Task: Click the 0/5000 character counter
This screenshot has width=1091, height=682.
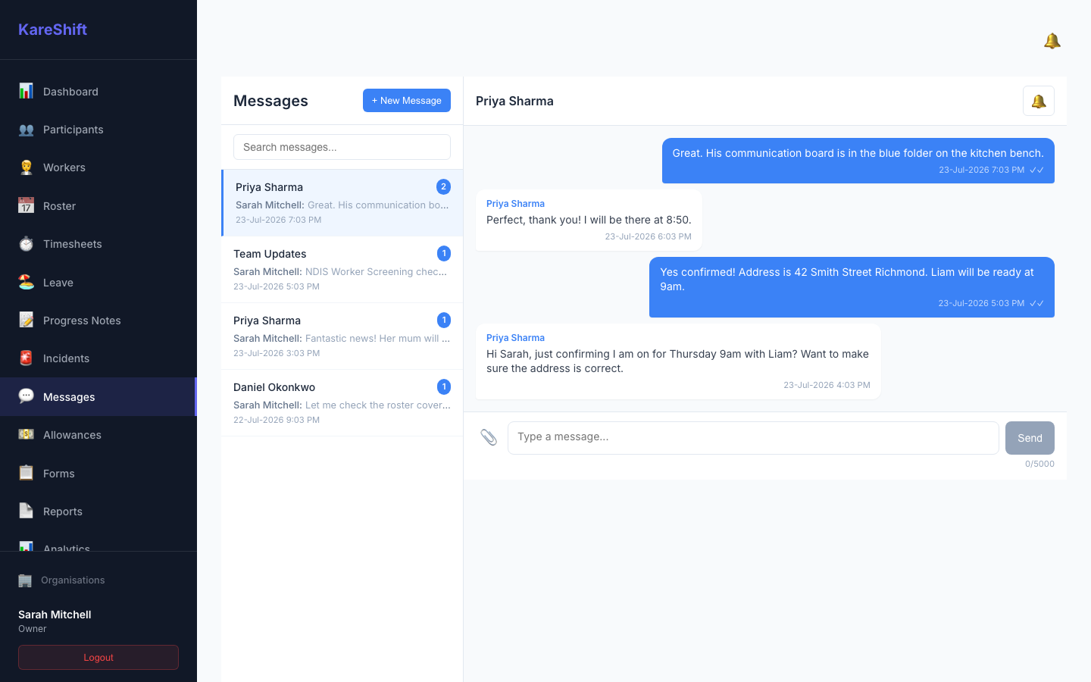Action: coord(1039,464)
